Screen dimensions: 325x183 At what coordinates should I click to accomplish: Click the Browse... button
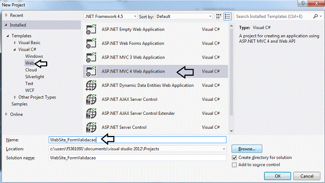247,149
